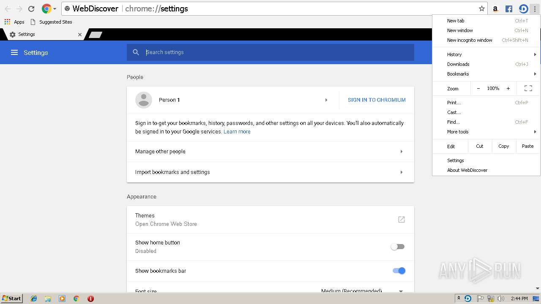Decrease zoom with the minus button

click(478, 89)
